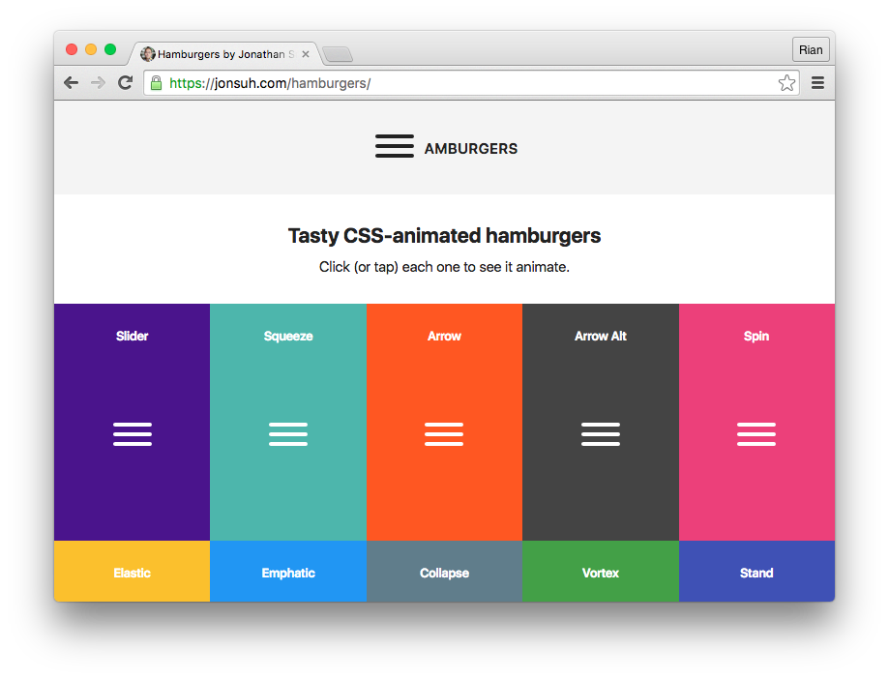The width and height of the screenshot is (889, 679).
Task: Click the Slider hamburger icon
Action: coord(132,434)
